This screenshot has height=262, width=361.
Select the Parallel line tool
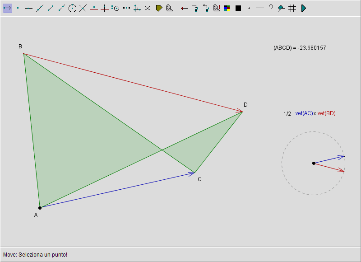[x=94, y=8]
